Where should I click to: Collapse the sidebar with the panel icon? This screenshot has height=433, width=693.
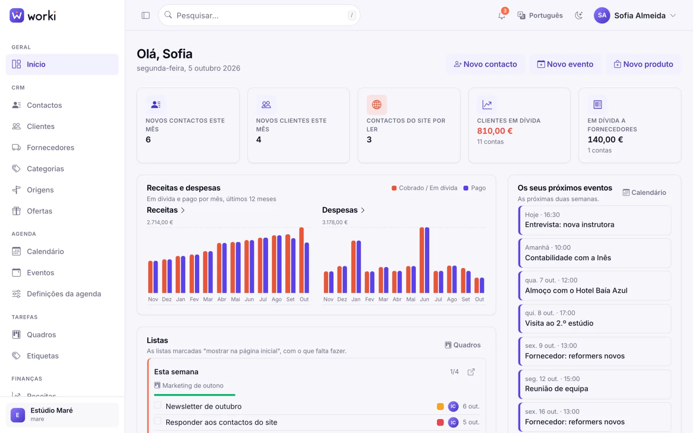pyautogui.click(x=146, y=16)
